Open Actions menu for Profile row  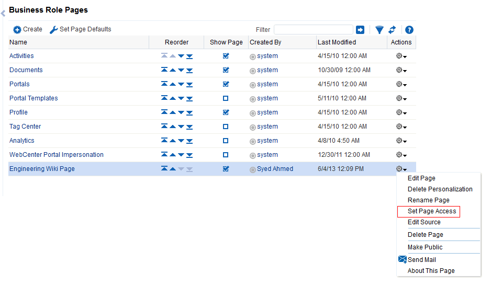point(401,112)
